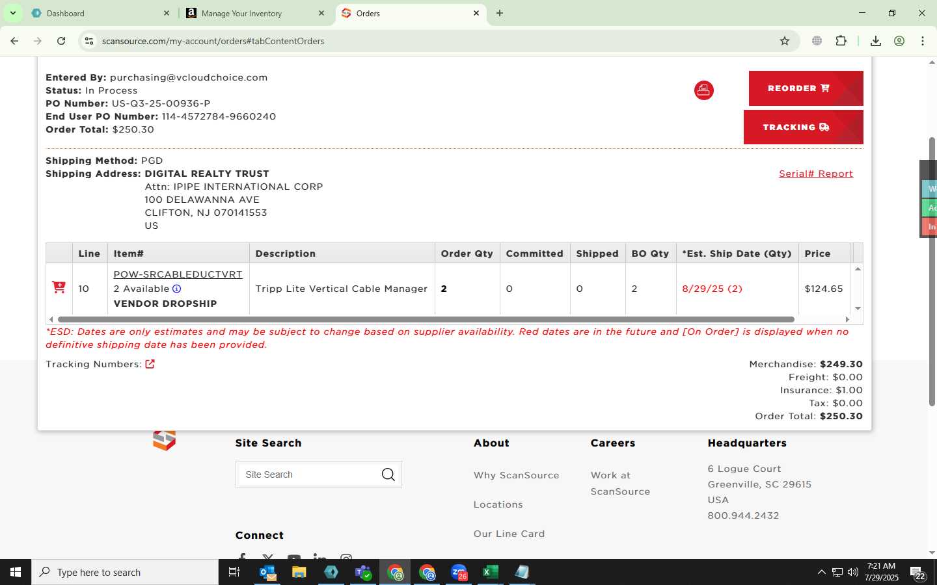This screenshot has width=937, height=585.
Task: Click the Tripp Lite Vertical Cable Manager description
Action: point(341,289)
